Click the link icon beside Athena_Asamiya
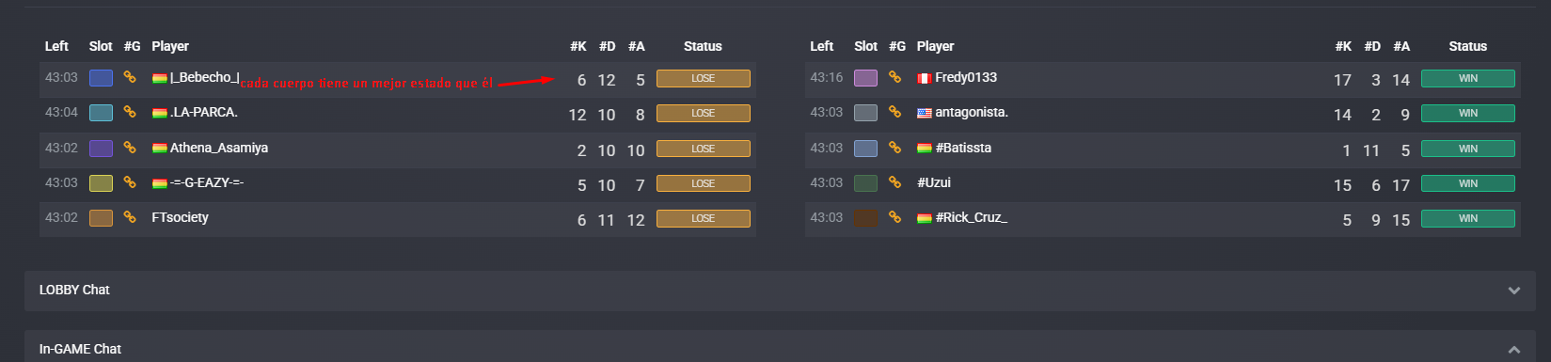Screen dimensions: 1551x362 [130, 148]
